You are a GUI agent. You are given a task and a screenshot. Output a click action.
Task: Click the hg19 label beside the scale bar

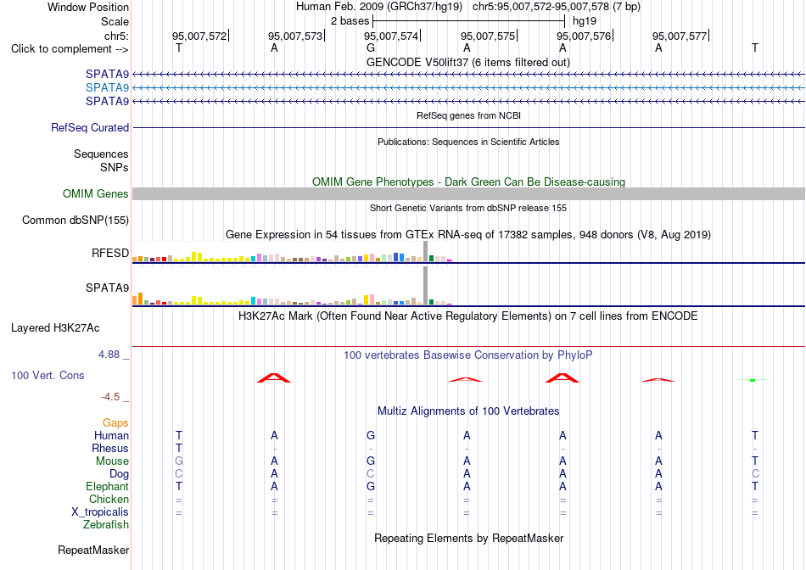pyautogui.click(x=585, y=21)
